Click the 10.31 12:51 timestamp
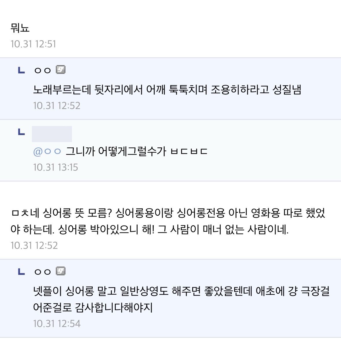Screen dimensions: 341x341 pos(33,44)
